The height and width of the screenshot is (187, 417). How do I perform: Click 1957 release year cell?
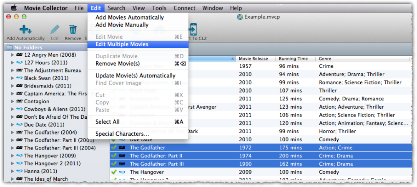pos(245,66)
